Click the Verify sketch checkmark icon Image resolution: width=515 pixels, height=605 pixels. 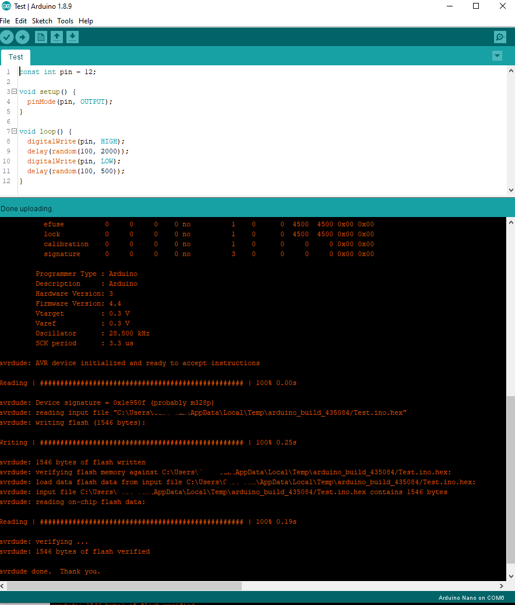(x=7, y=37)
